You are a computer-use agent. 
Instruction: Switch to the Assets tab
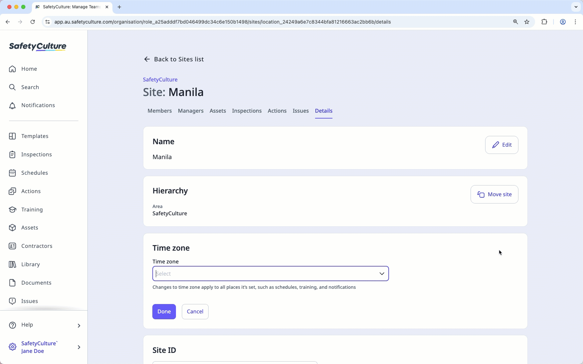(218, 111)
